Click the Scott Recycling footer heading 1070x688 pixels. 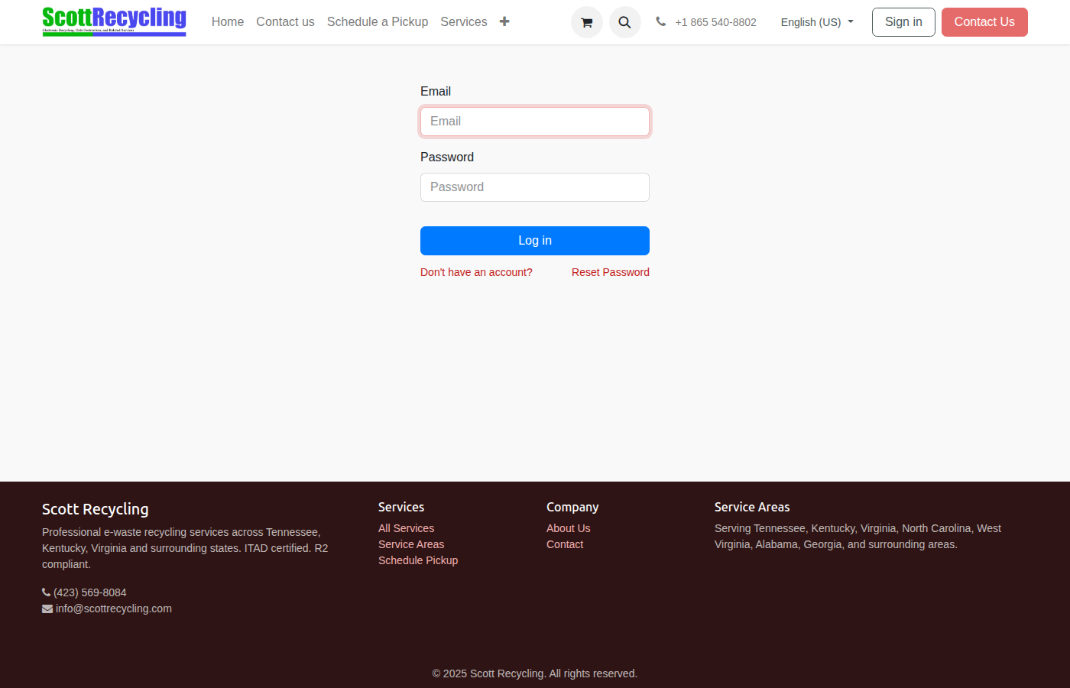click(x=96, y=509)
